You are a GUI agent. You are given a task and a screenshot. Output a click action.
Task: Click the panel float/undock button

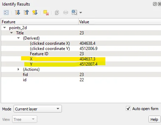coord(155,4)
